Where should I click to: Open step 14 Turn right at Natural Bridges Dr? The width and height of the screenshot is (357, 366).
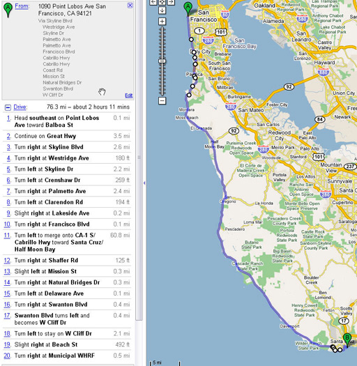click(67, 282)
